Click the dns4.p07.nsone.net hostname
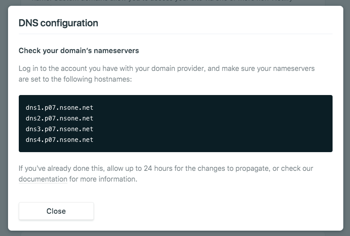This screenshot has width=350, height=236. click(x=59, y=140)
